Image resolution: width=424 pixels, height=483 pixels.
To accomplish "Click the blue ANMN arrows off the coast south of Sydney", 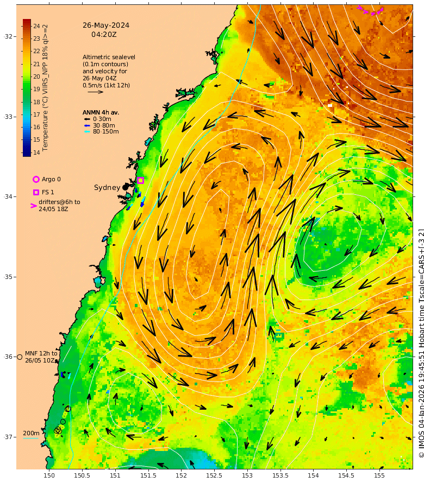I will 135,199.
